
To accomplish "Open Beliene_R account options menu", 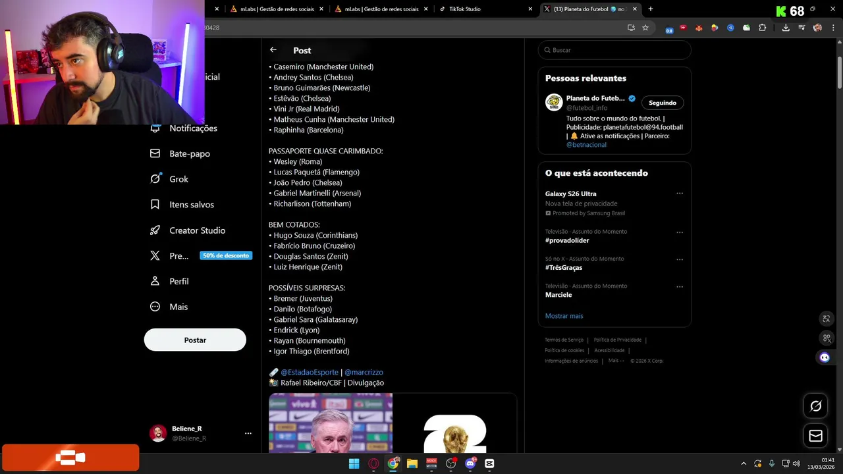I will click(x=248, y=433).
